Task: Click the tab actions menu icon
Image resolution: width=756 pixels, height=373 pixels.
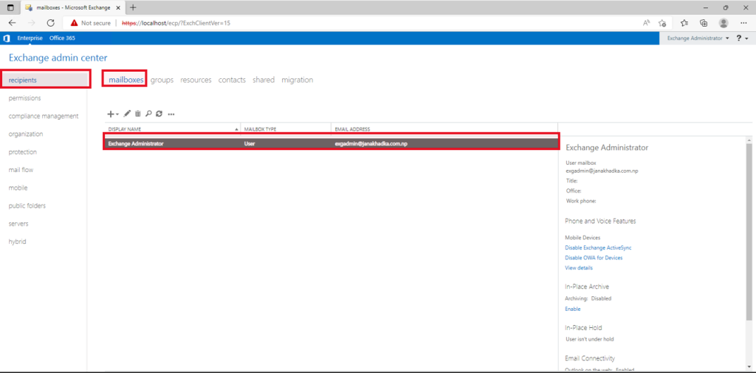Action: click(10, 7)
